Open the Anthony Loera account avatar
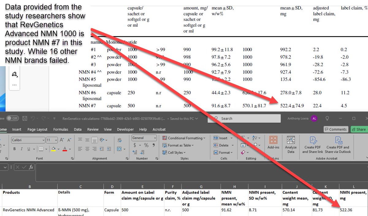The width and height of the screenshot is (368, 216). 314,118
